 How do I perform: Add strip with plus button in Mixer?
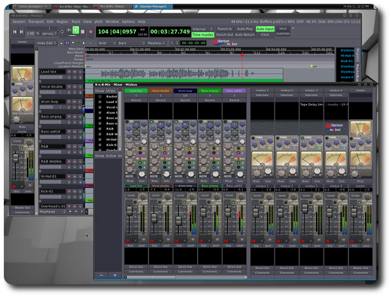(x=115, y=275)
